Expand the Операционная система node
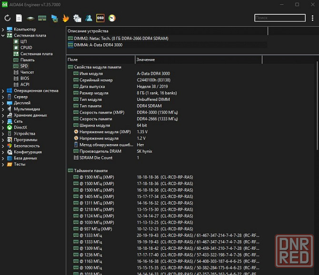The height and width of the screenshot is (275, 319). pos(3,91)
